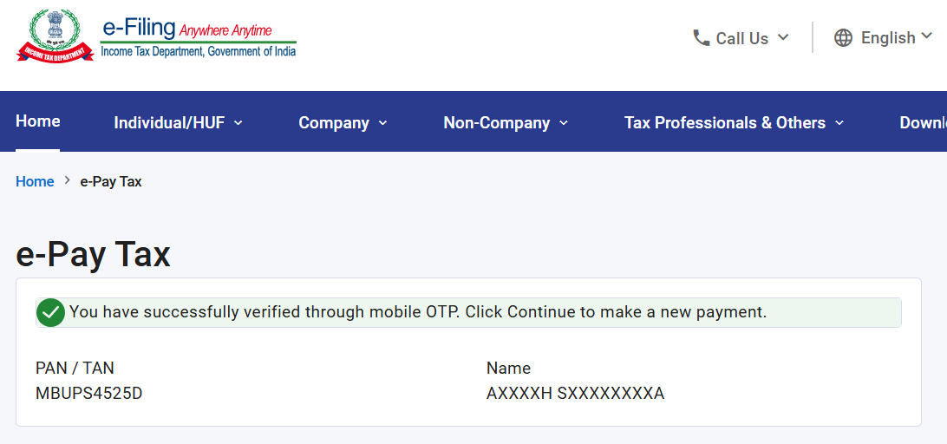Expand the Individual/HUF menu chevron
This screenshot has height=444, width=947.
pyautogui.click(x=238, y=123)
